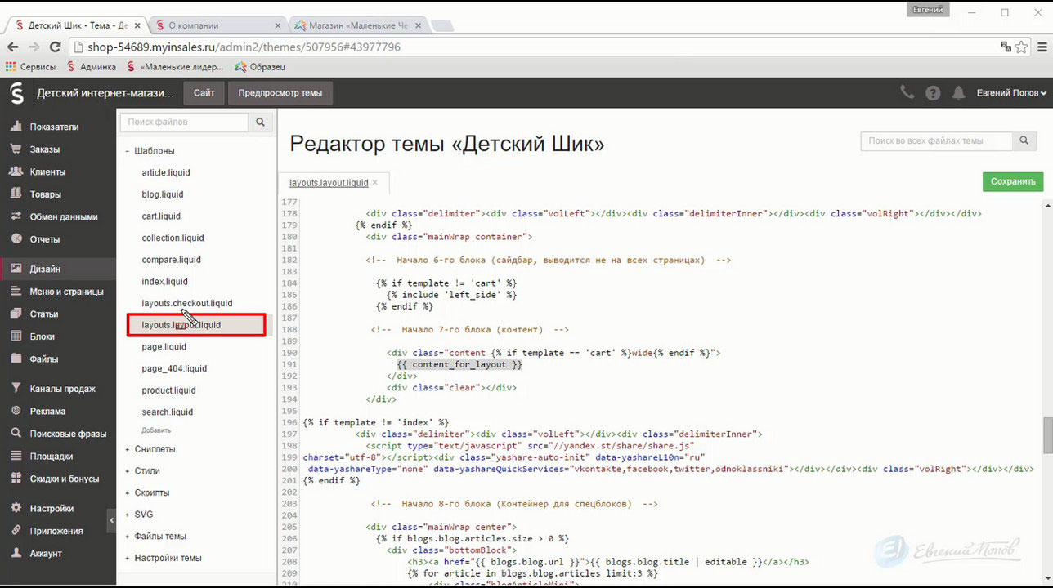Go back in browser history
The image size is (1053, 588).
pyautogui.click(x=14, y=47)
